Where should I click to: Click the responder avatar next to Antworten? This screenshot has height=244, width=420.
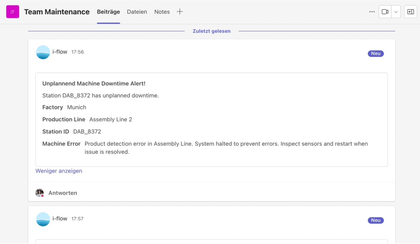39,192
